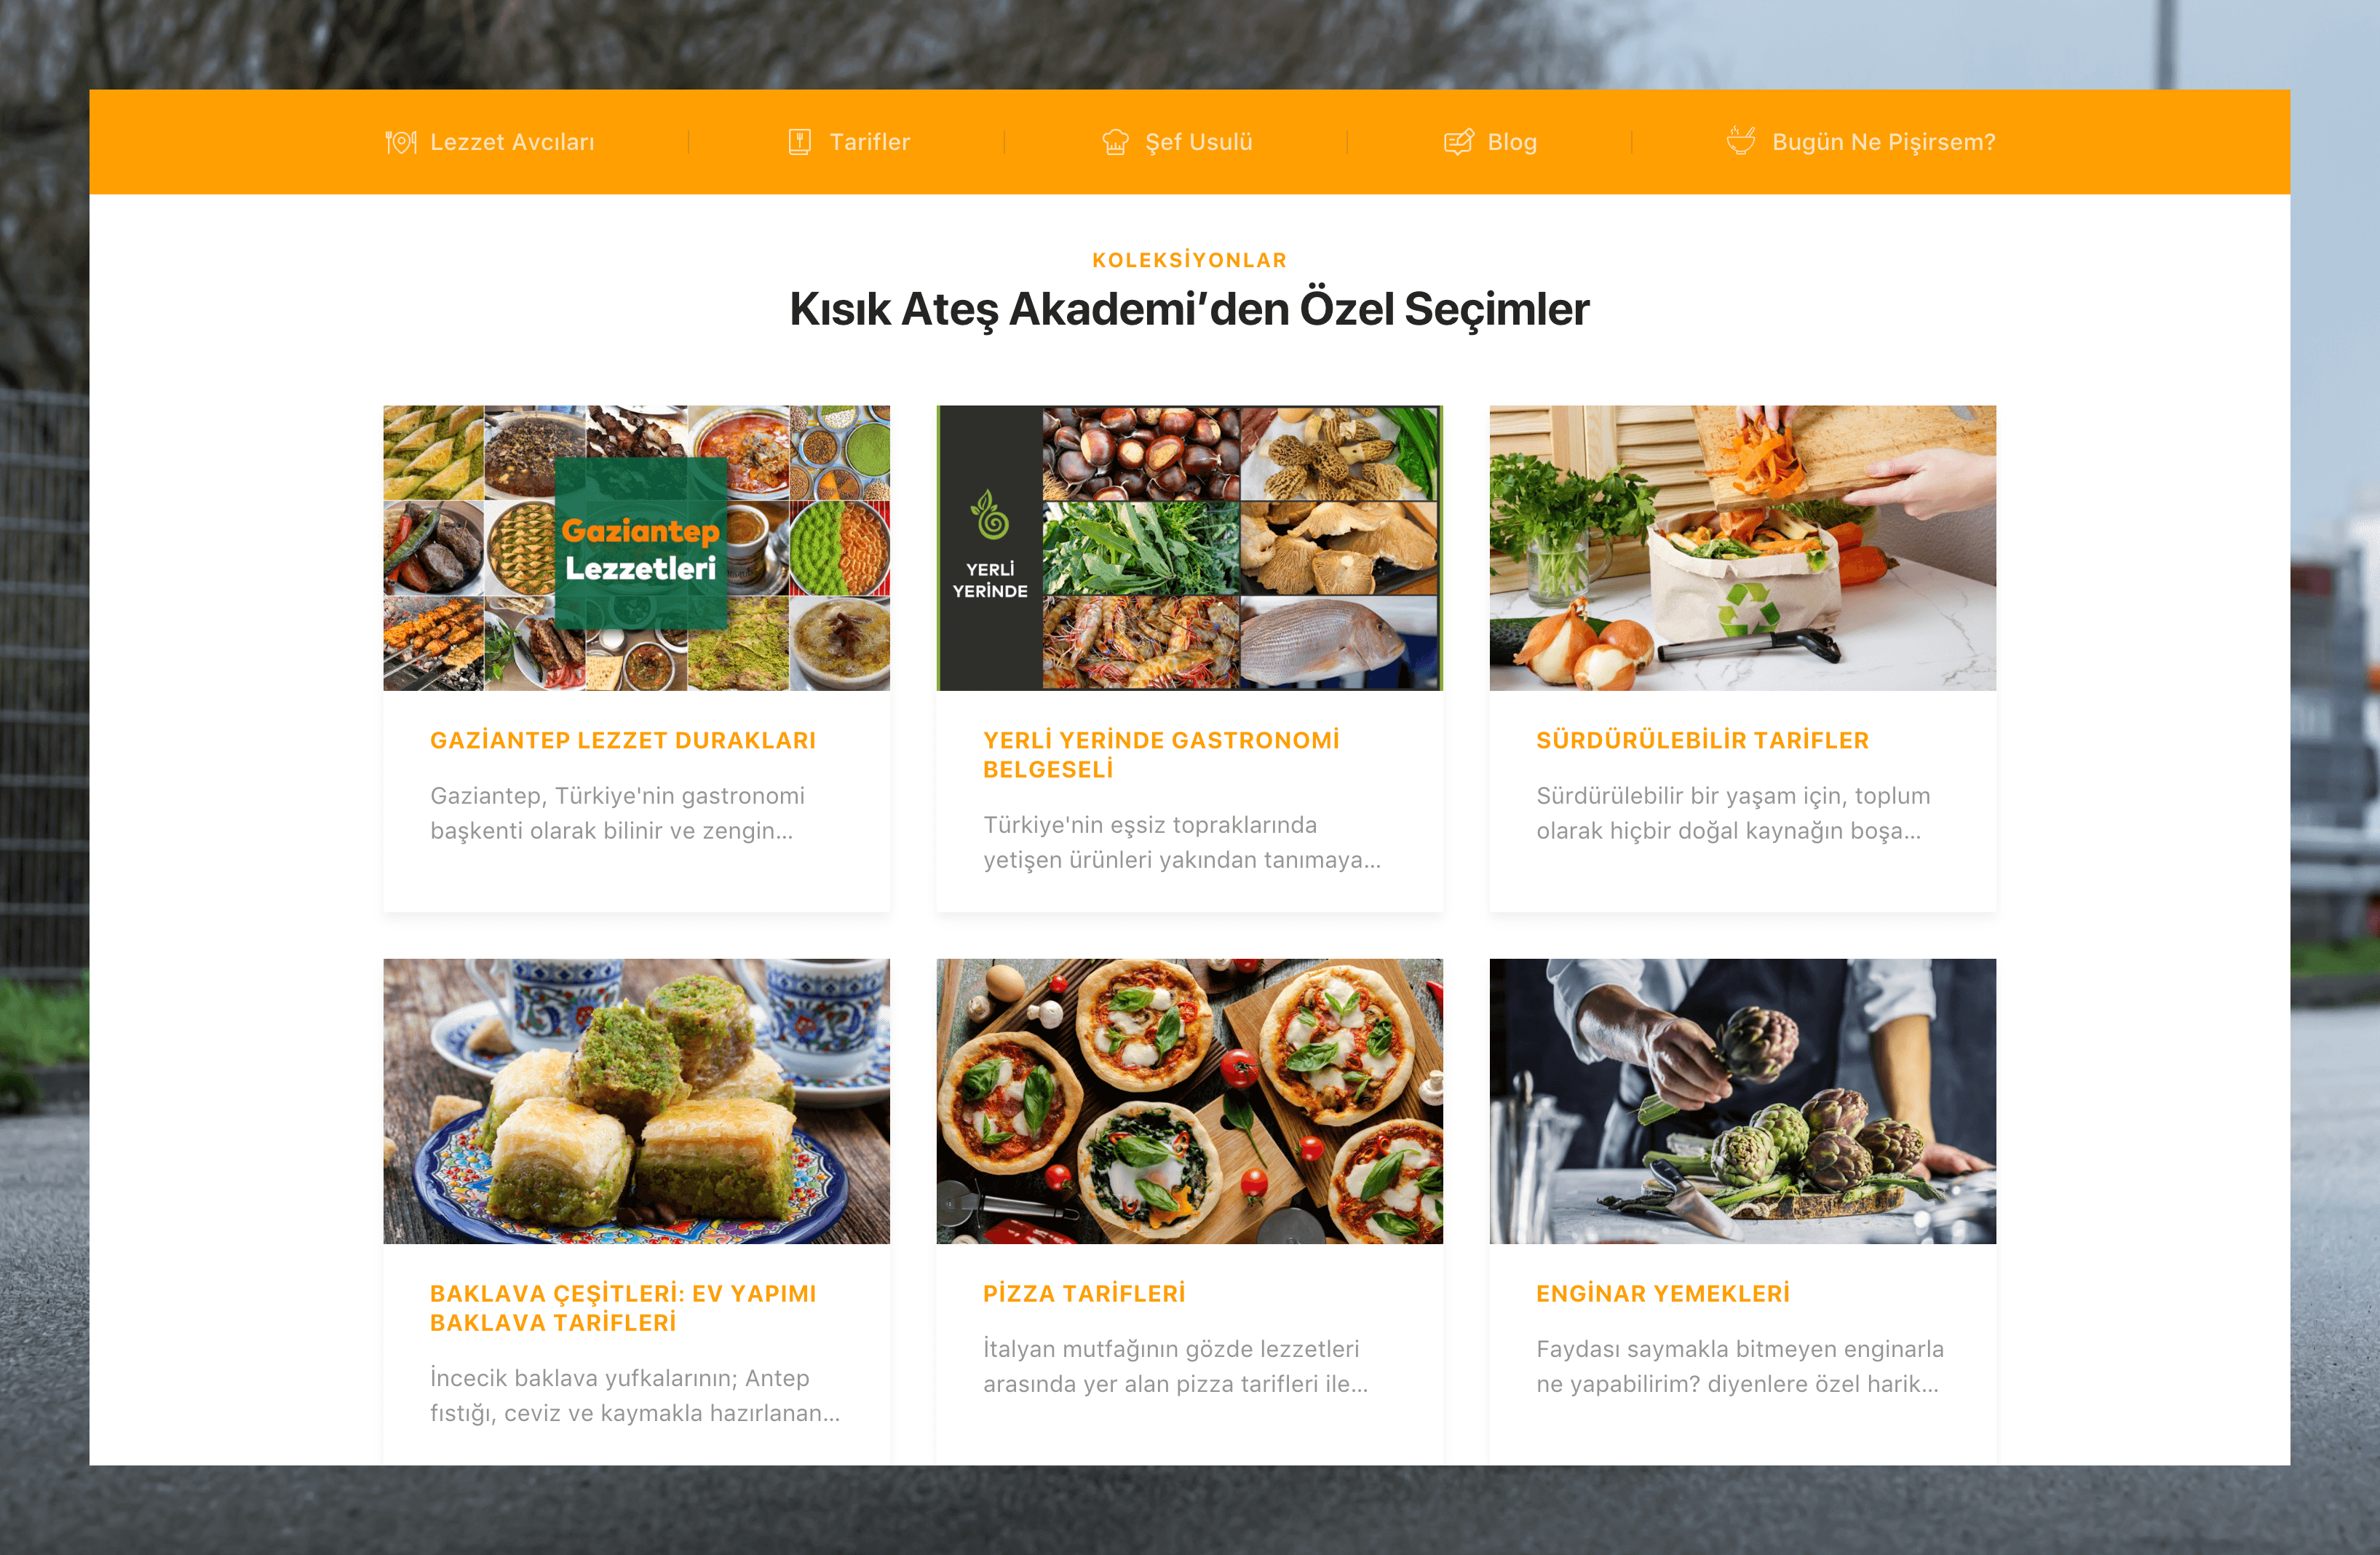Click the Bugün Ne Pişirsem bowl icon
Viewport: 2380px width, 1555px height.
coord(1741,141)
